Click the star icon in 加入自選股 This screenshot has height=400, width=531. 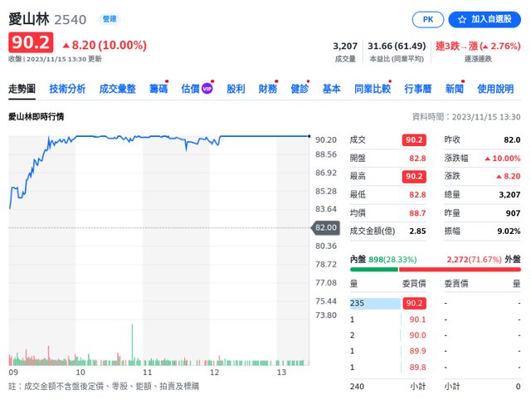[460, 19]
